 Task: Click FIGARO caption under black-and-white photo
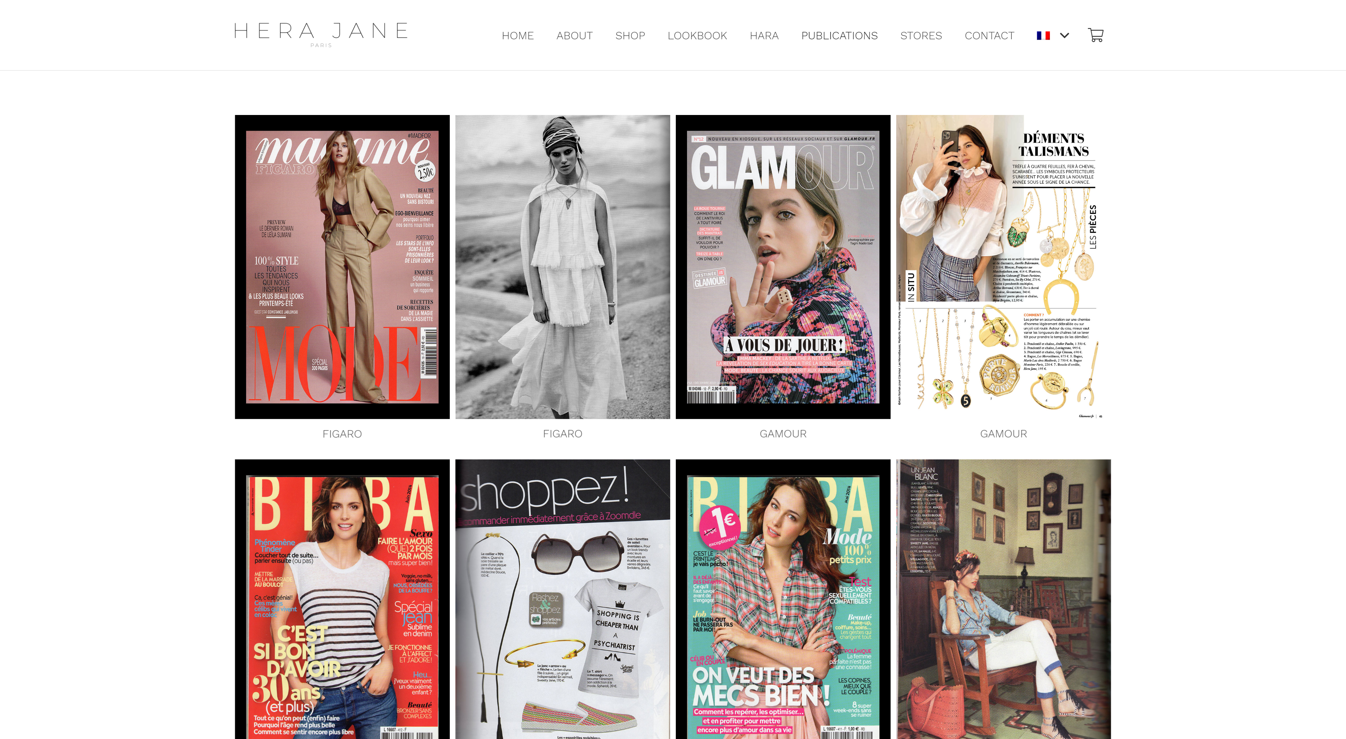(x=562, y=434)
